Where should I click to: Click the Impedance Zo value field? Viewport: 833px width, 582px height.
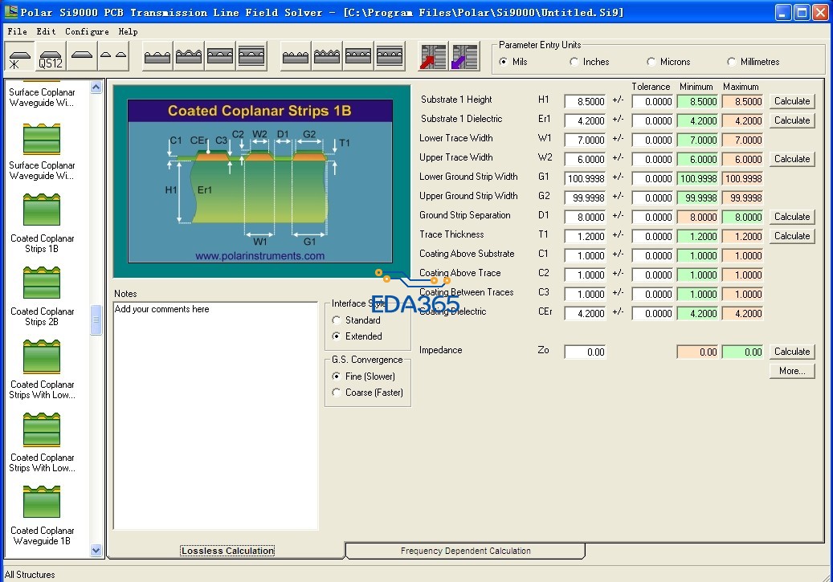tap(585, 352)
